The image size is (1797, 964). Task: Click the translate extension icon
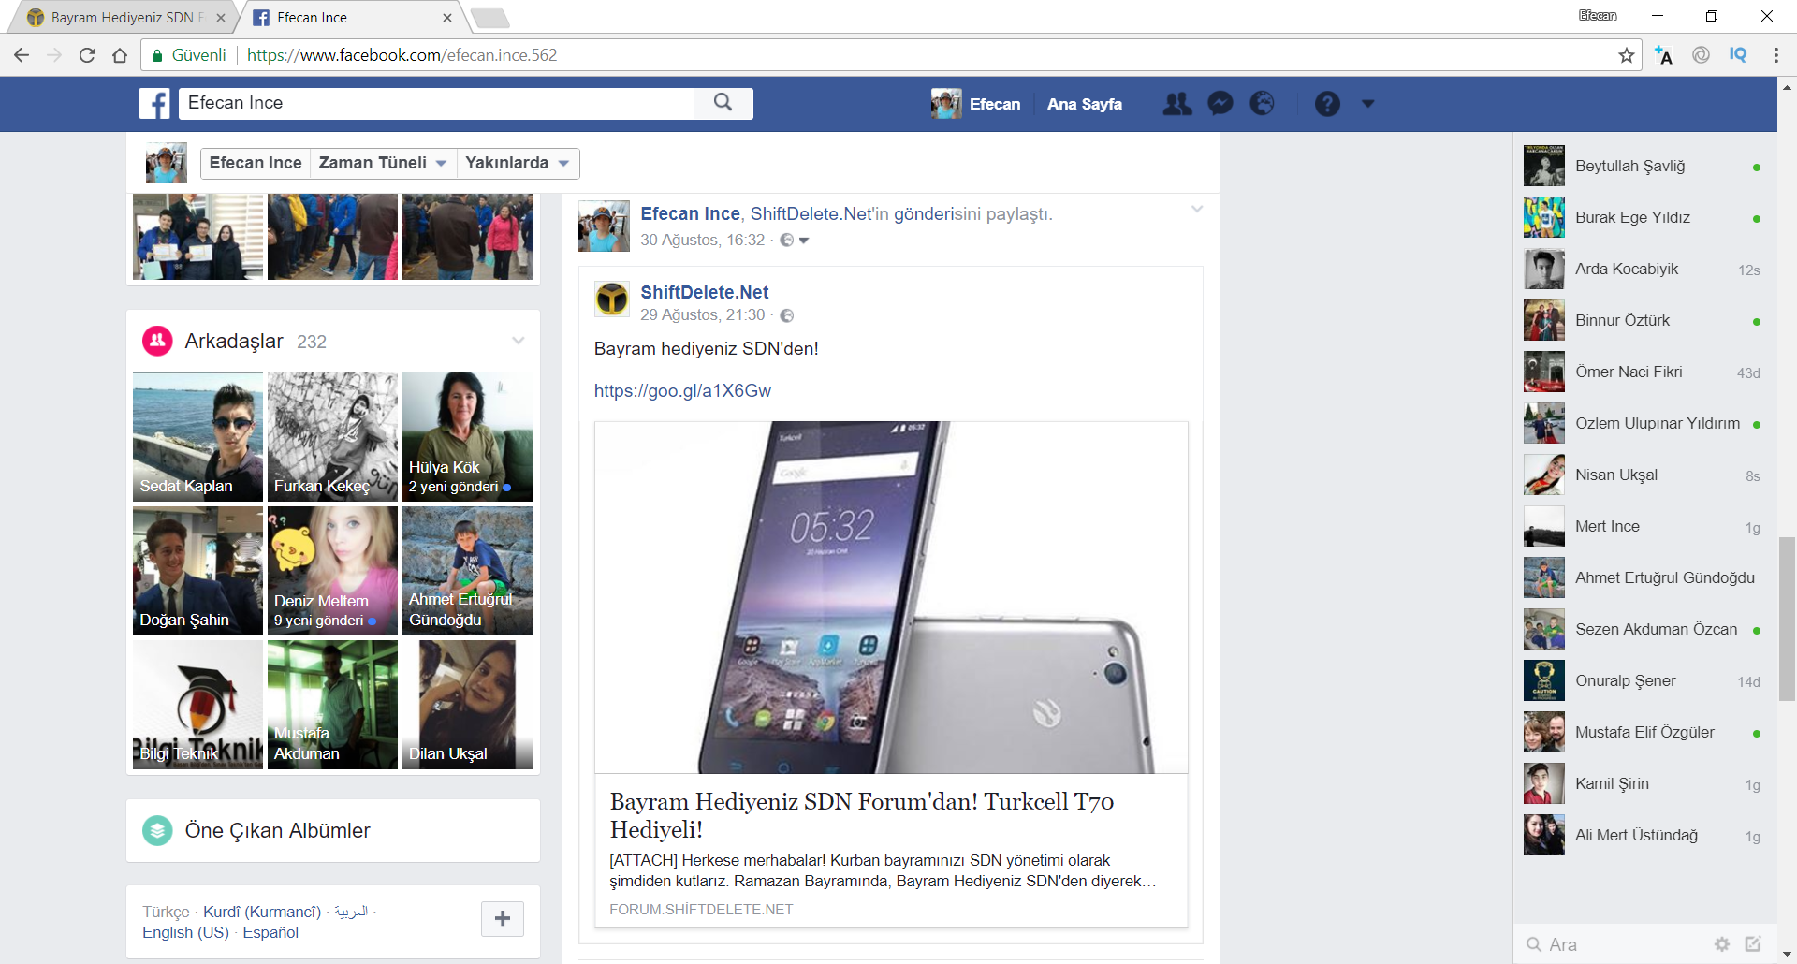tap(1663, 55)
